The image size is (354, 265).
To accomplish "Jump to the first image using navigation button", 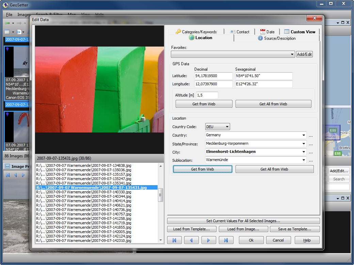I will coord(174,240).
